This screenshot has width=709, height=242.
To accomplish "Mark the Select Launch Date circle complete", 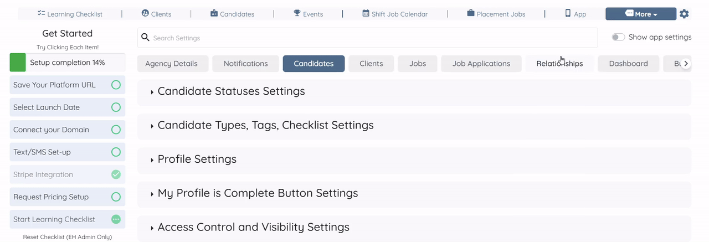I will (x=116, y=107).
